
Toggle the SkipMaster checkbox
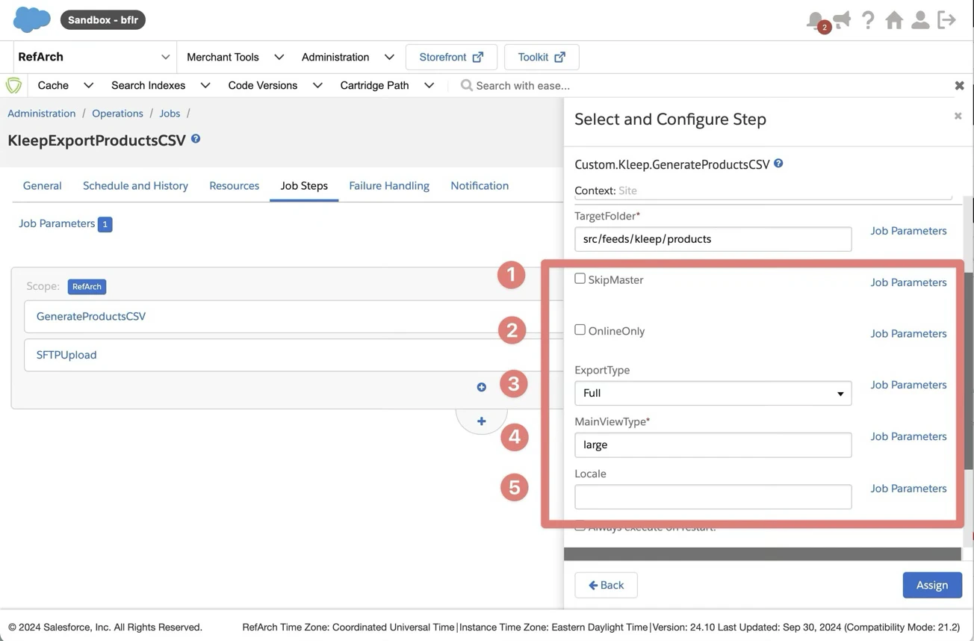[580, 279]
